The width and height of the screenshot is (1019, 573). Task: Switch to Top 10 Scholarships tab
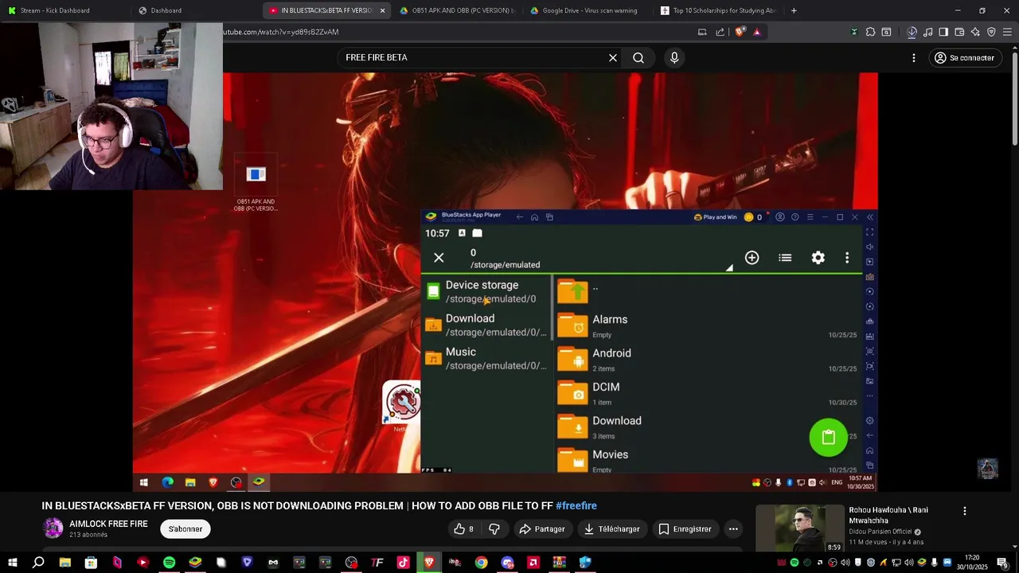coord(719,10)
